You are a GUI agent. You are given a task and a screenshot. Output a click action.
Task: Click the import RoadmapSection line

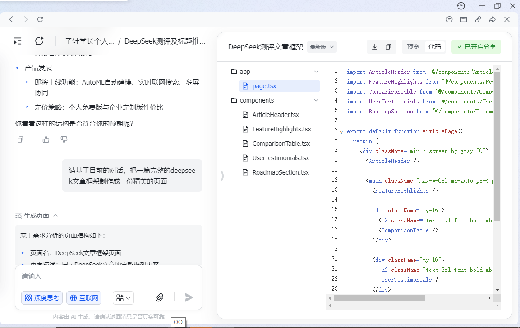coord(420,112)
